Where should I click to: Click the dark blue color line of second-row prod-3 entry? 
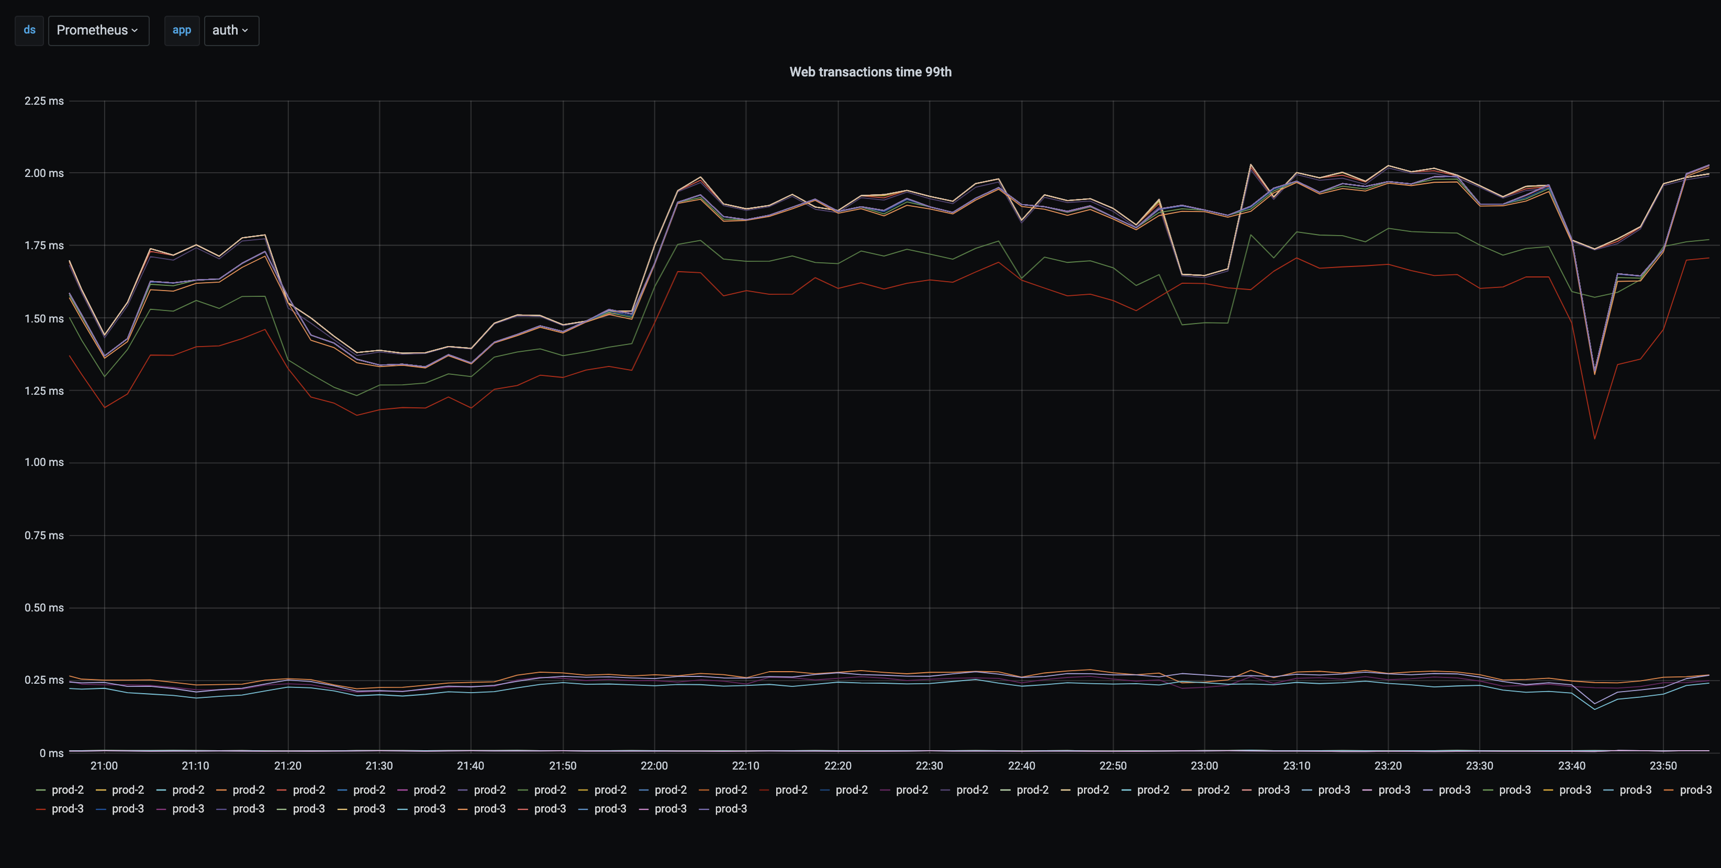point(101,809)
